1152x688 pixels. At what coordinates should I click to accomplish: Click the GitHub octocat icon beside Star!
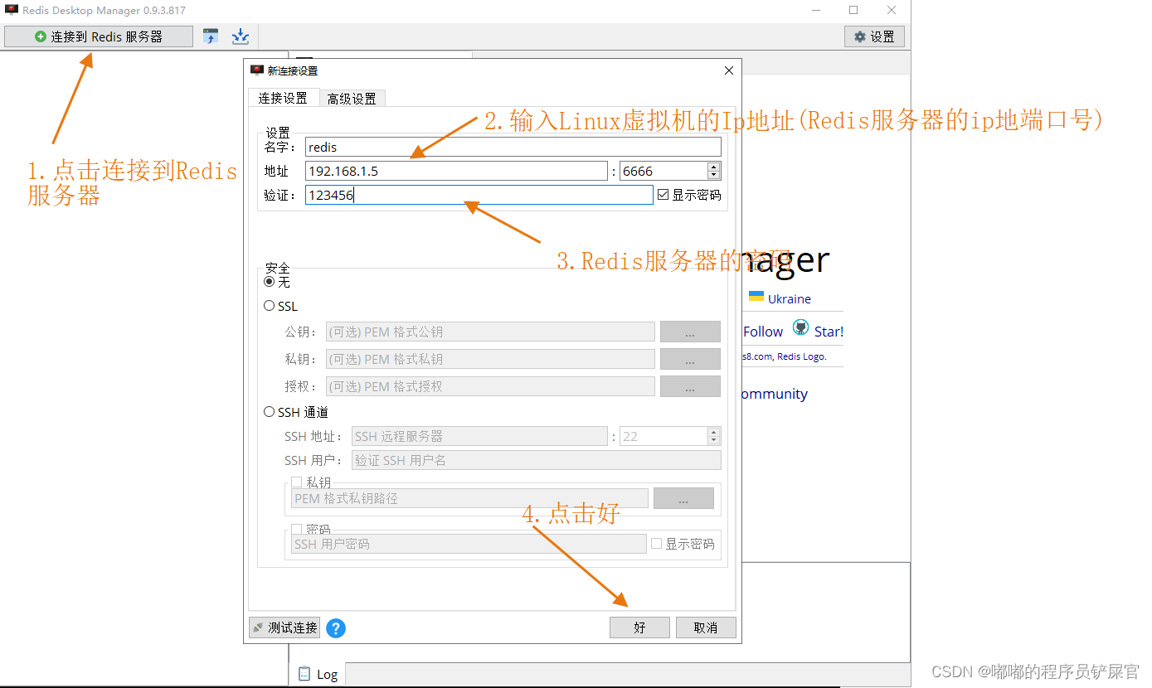(x=800, y=327)
